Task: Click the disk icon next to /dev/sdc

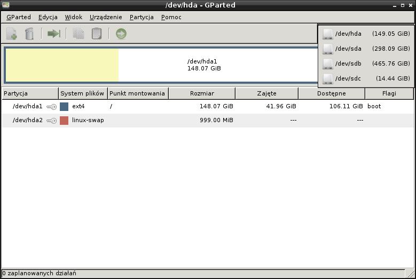Action: click(327, 78)
